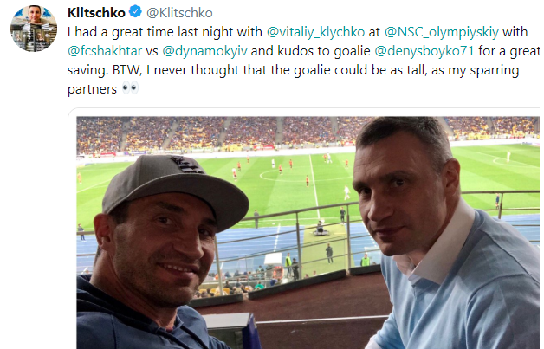Image resolution: width=544 pixels, height=349 pixels.
Task: Click the Klitschko profile avatar
Action: pyautogui.click(x=34, y=27)
